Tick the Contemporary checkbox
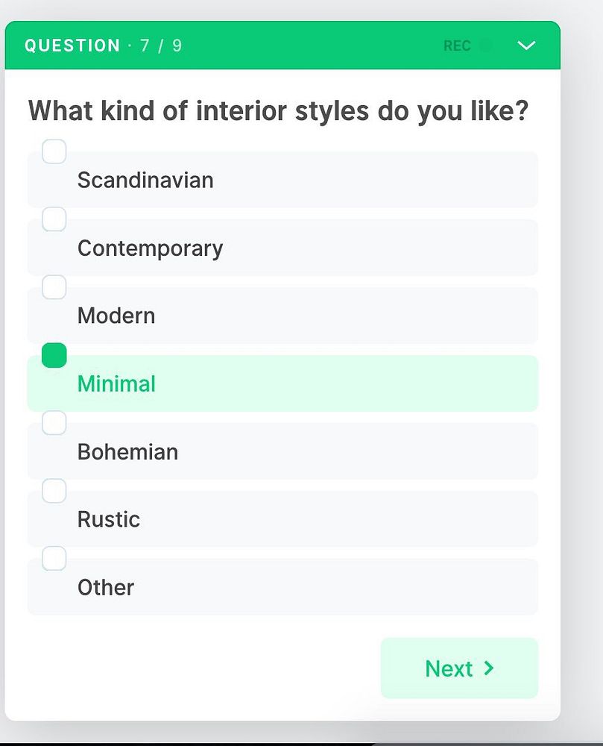 (54, 219)
